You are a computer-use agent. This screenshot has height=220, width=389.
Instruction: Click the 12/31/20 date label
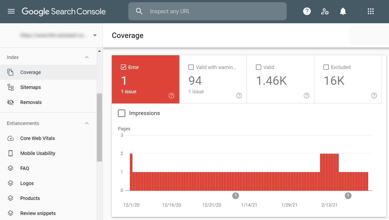pyautogui.click(x=212, y=205)
